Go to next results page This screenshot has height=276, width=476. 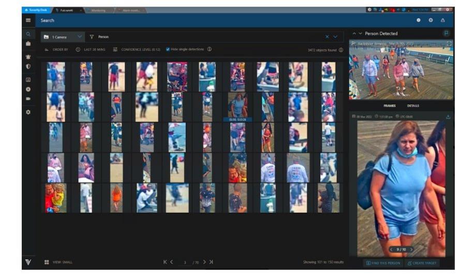204,262
